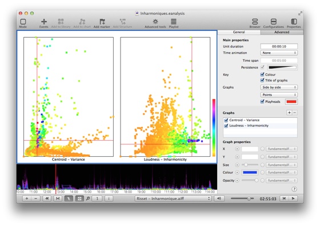
Task: Hide the Loudness – Inharmonicity graph
Action: (226, 126)
